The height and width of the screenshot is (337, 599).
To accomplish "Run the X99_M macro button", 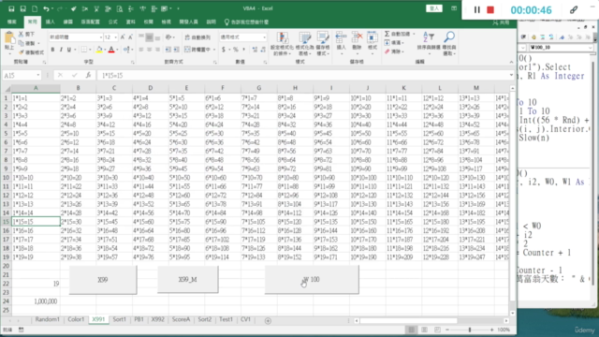I will tap(188, 280).
